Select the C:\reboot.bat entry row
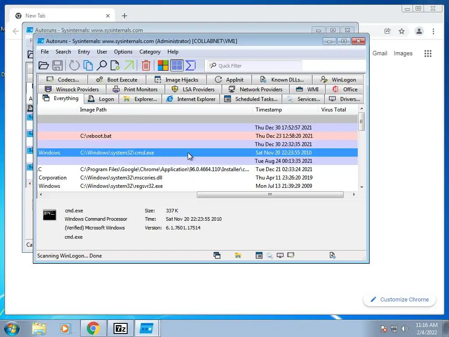Screen dimensions: 449x337 (197, 136)
